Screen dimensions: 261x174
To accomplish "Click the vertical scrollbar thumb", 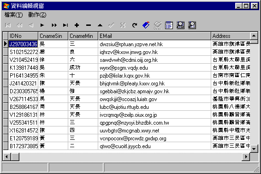I will pos(254,42).
